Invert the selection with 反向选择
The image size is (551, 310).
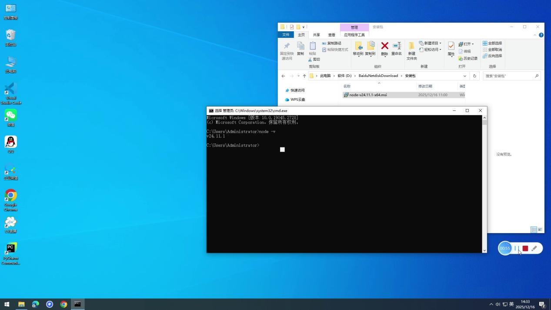(494, 56)
